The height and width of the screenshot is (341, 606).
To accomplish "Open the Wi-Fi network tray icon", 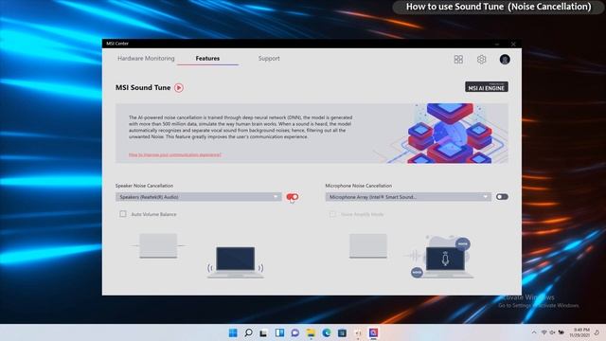I will [x=544, y=332].
